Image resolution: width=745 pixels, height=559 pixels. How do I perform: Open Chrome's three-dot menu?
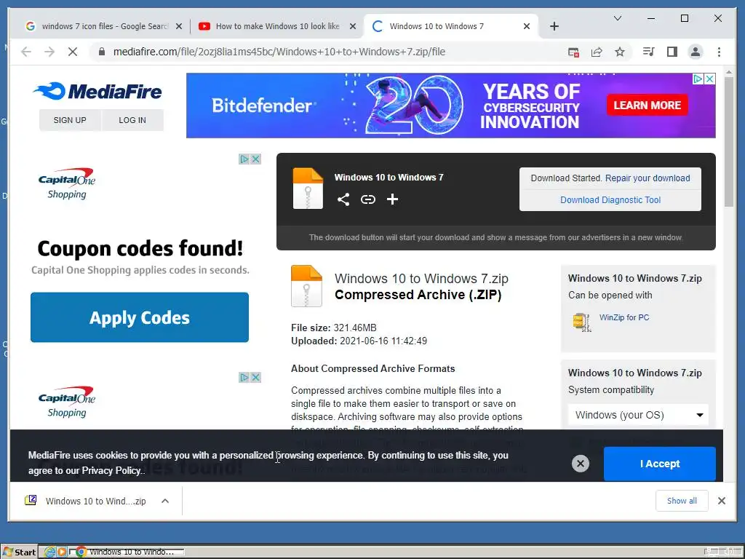click(719, 52)
